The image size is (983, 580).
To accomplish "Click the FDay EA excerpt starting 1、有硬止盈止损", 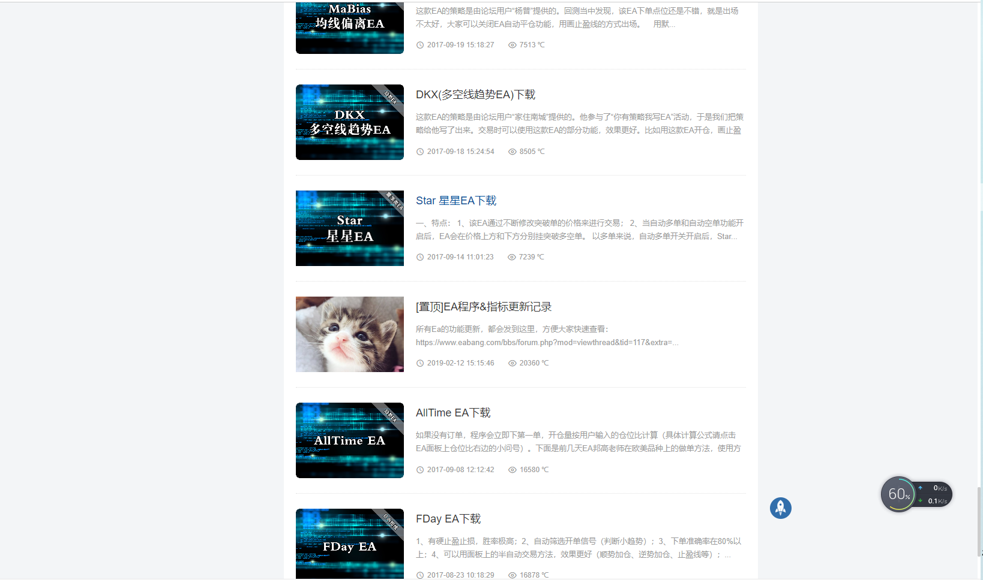I will (x=579, y=548).
